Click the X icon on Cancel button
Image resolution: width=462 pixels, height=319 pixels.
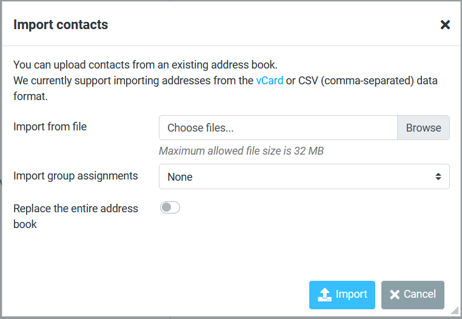pos(395,295)
